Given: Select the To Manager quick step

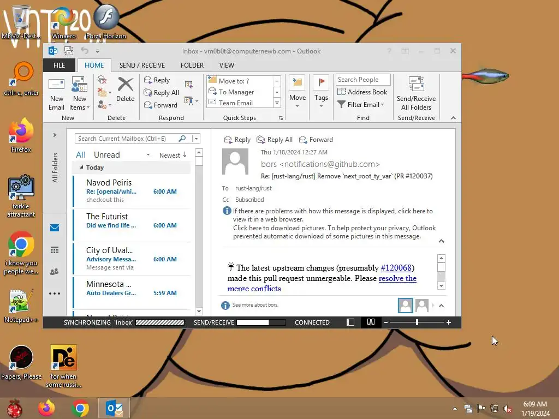Looking at the screenshot, I should (x=240, y=92).
